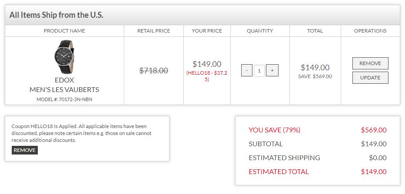Image resolution: width=405 pixels, height=194 pixels.
Task: Click the ESTIMATED SHIPPING label
Action: tap(284, 158)
